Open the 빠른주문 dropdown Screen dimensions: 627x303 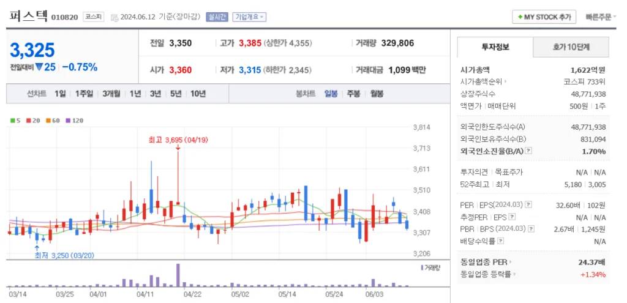pyautogui.click(x=600, y=17)
